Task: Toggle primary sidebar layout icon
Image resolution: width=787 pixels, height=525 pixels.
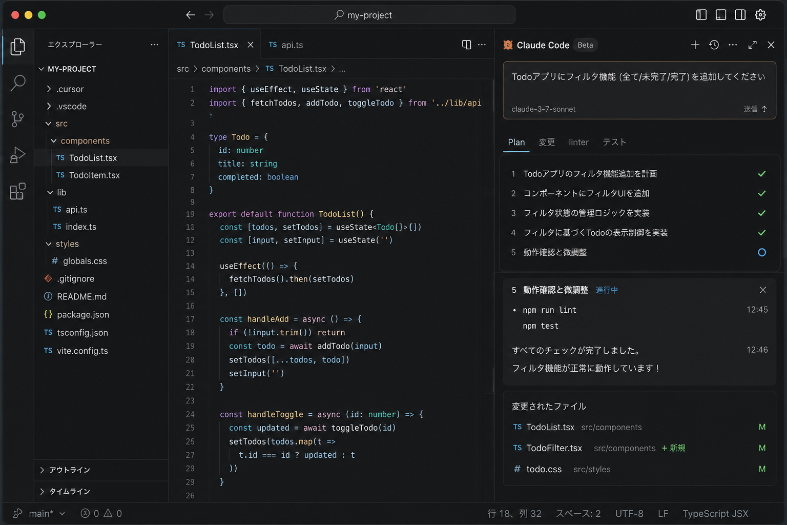Action: coord(701,15)
